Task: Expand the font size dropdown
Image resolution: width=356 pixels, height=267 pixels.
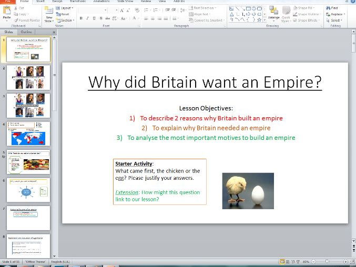Action: pos(116,10)
